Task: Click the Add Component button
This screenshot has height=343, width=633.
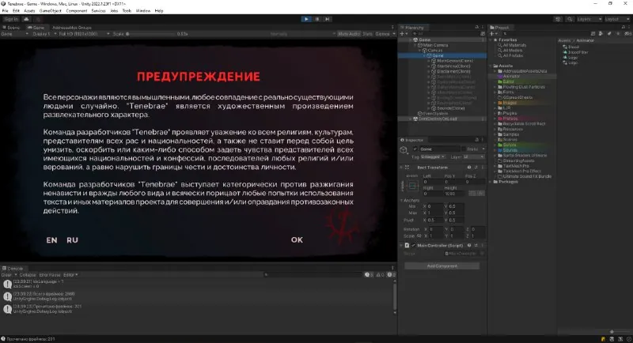Action: point(442,266)
